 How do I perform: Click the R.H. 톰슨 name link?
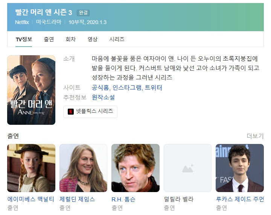click(x=123, y=199)
